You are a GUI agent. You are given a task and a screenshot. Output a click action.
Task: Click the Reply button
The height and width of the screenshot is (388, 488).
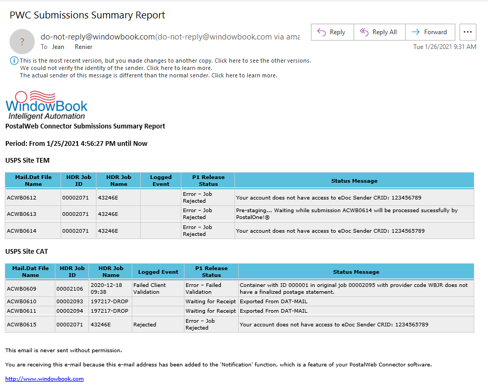[333, 32]
